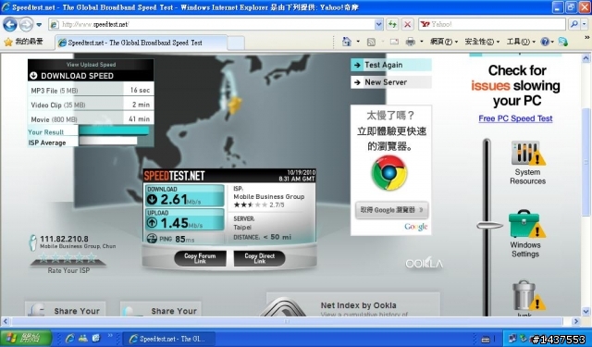Click the Yahoo search box
This screenshot has width=592, height=347.
(x=491, y=24)
